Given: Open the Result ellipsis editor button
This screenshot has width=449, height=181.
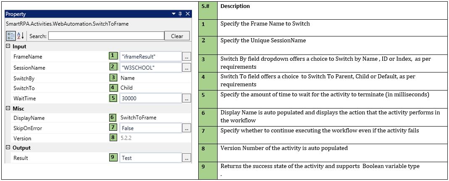Looking at the screenshot, I should pyautogui.click(x=186, y=158).
